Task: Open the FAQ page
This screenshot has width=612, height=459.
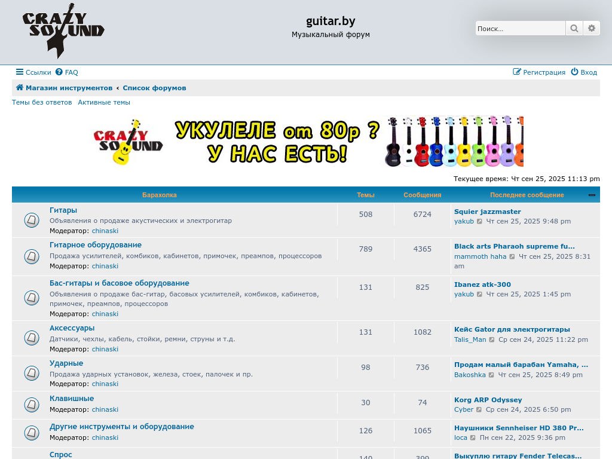Action: tap(67, 72)
